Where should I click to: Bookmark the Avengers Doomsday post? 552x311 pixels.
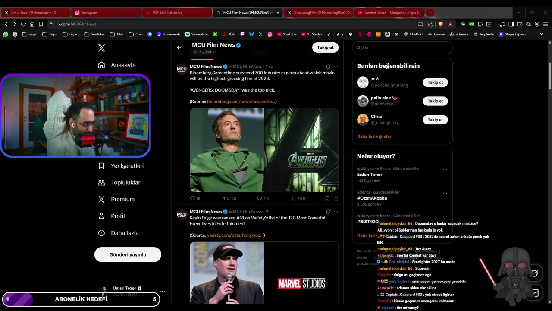click(x=327, y=199)
